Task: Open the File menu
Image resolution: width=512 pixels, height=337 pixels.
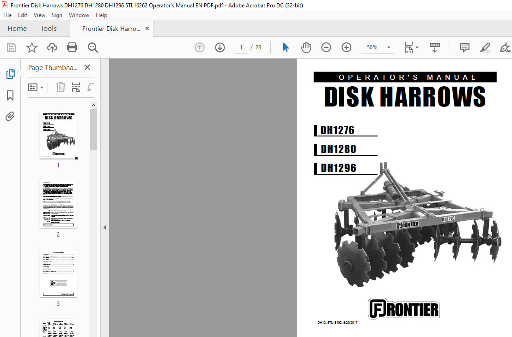Action: tap(7, 15)
